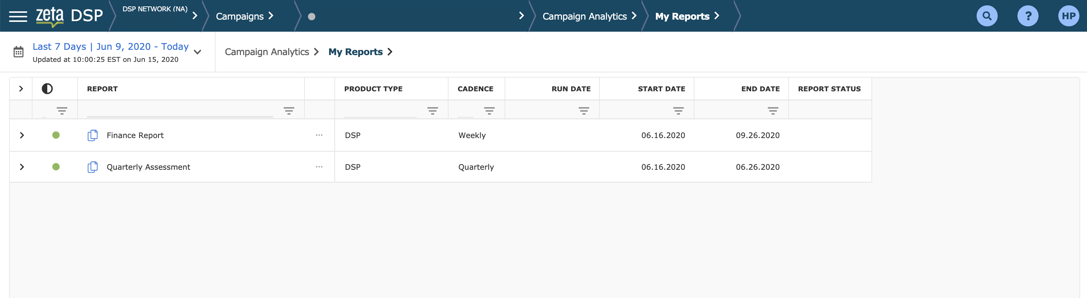Open the Last 7 Days date range dropdown
This screenshot has height=298, width=1087.
(x=197, y=52)
